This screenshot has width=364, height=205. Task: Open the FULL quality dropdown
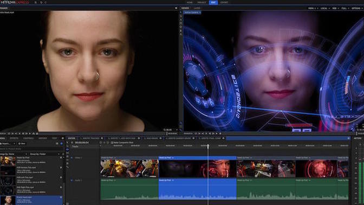(345, 8)
